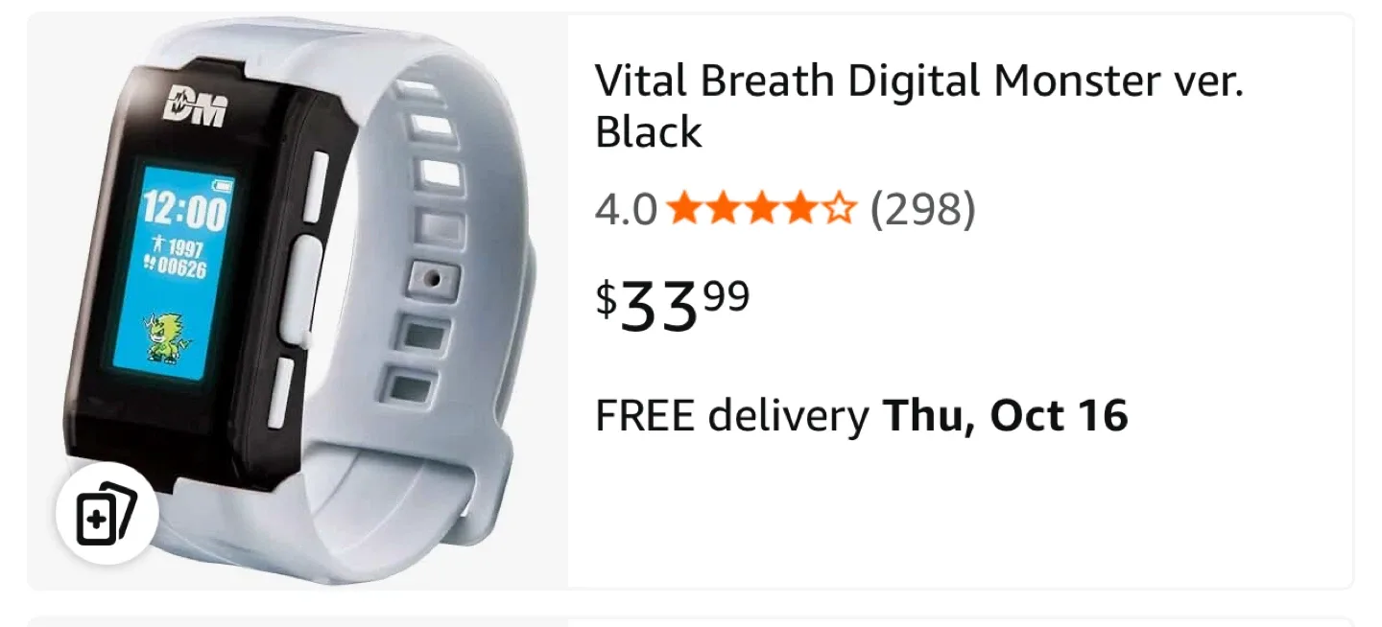
Task: Click the watch strap buckle hole
Action: (432, 279)
